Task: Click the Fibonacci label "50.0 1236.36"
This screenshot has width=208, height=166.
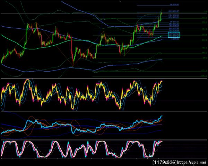Action: [x=174, y=30]
